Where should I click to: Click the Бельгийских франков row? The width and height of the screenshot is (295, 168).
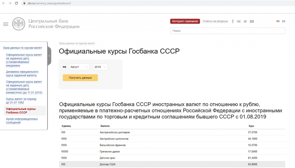pos(172,145)
